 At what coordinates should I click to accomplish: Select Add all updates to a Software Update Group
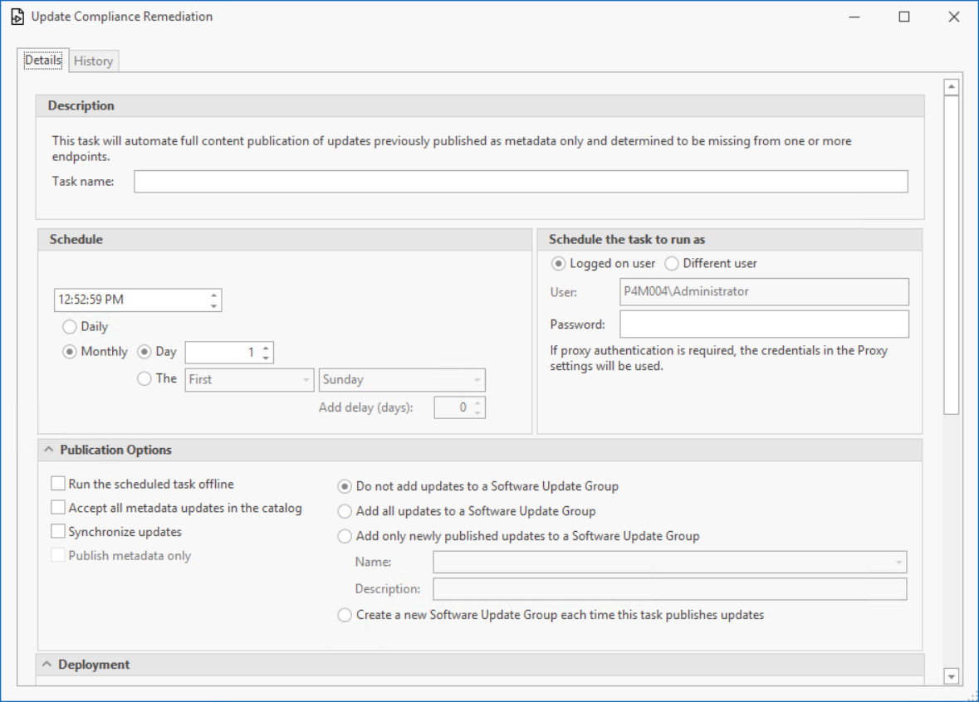[x=345, y=512]
